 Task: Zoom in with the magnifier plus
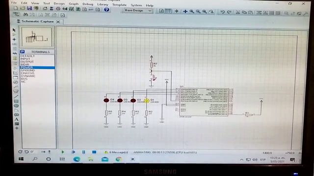tap(192, 12)
